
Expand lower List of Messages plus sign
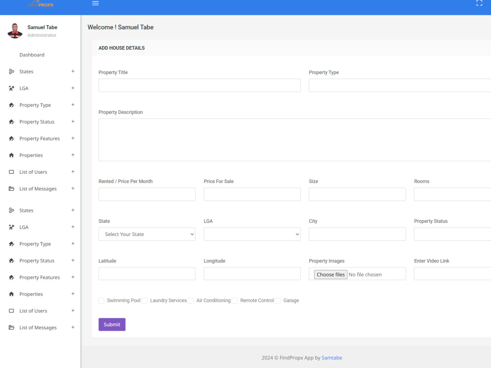73,327
